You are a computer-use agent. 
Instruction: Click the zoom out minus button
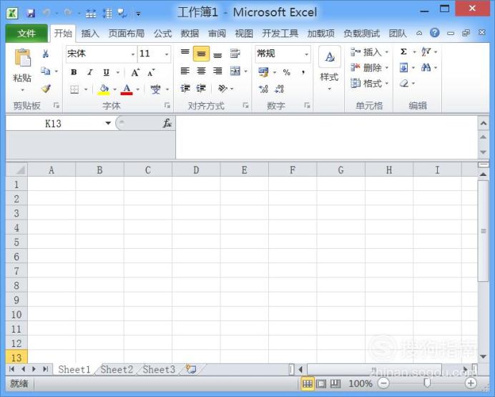[x=383, y=383]
